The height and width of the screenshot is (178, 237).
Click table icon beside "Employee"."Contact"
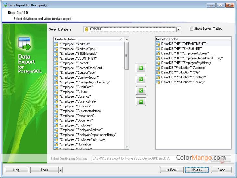pos(56,63)
